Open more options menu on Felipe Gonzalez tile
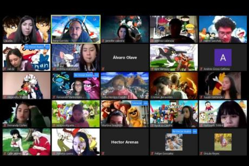Screen dimensions: 249x166 [x=195, y=131]
